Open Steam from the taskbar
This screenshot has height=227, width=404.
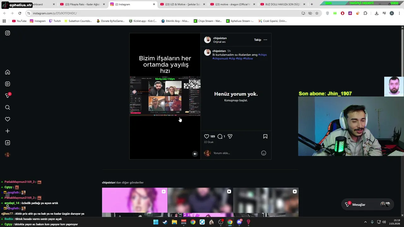[165, 222]
